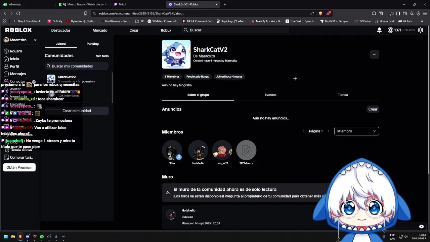The image size is (430, 242).
Task: Click Crear comunidad button
Action: (77, 111)
